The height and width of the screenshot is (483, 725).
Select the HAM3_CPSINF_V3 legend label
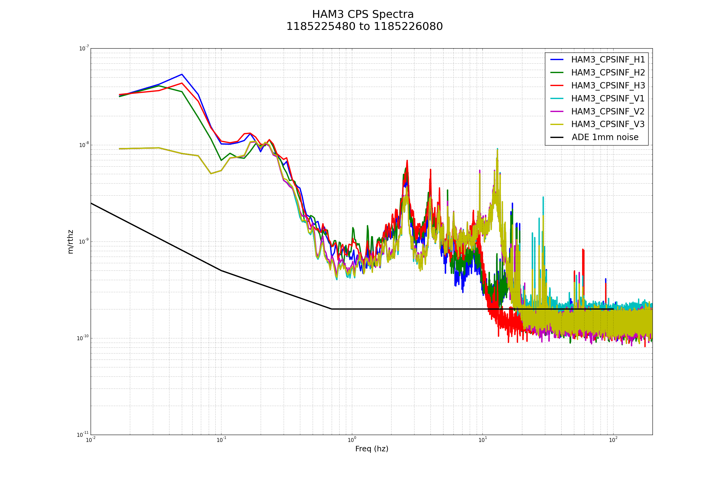[x=607, y=124]
